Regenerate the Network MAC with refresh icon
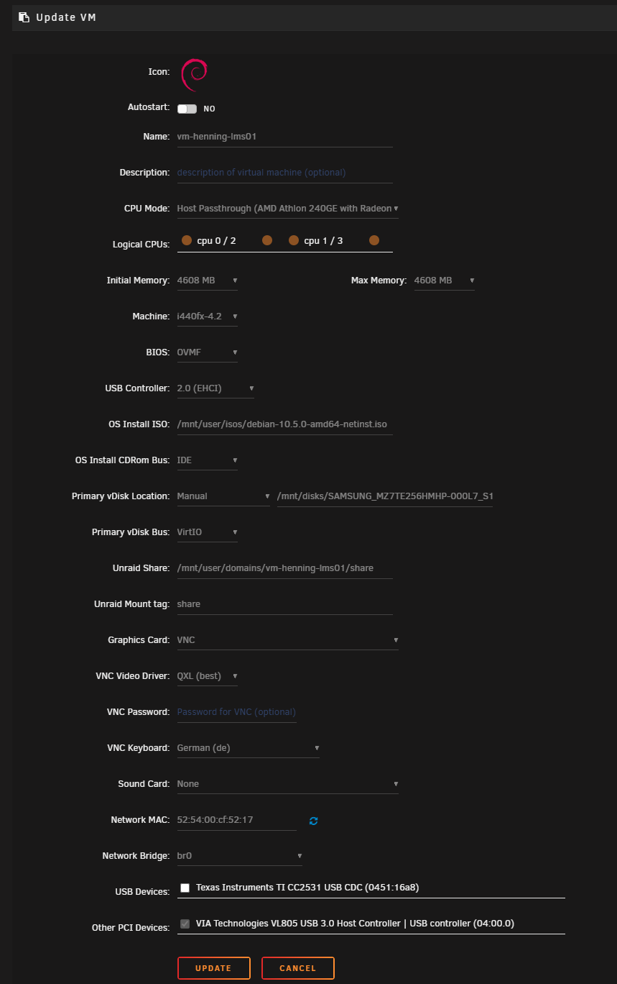The image size is (617, 984). coord(313,821)
